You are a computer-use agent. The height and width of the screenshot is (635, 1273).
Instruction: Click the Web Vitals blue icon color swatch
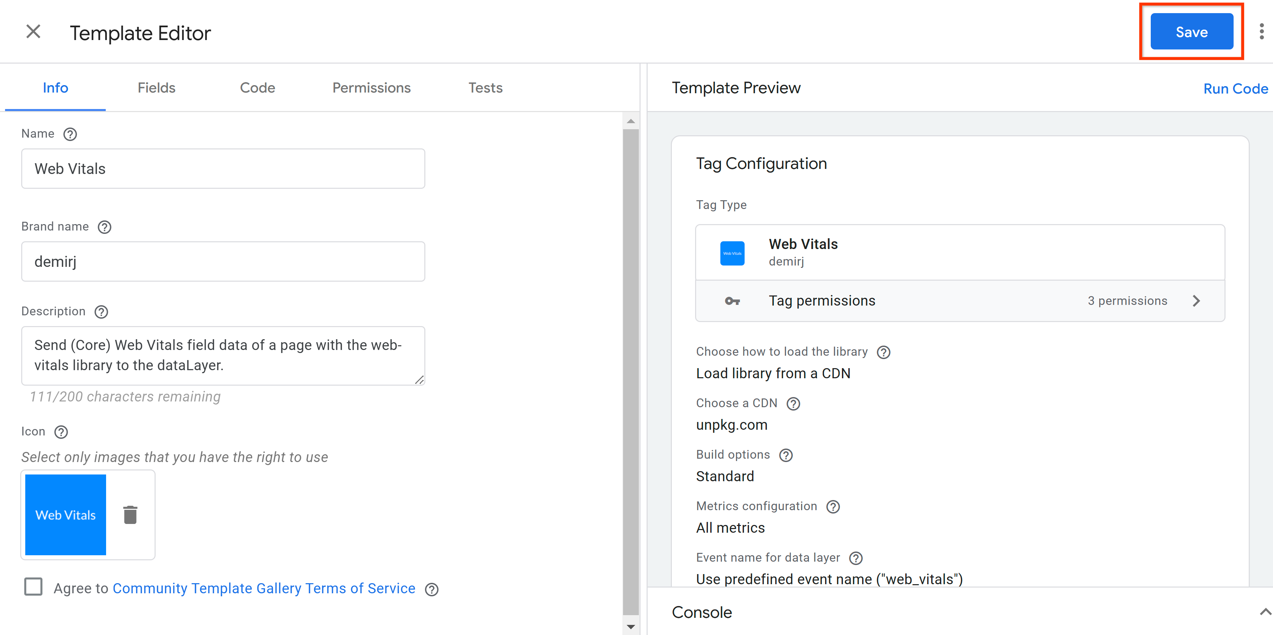click(x=65, y=515)
